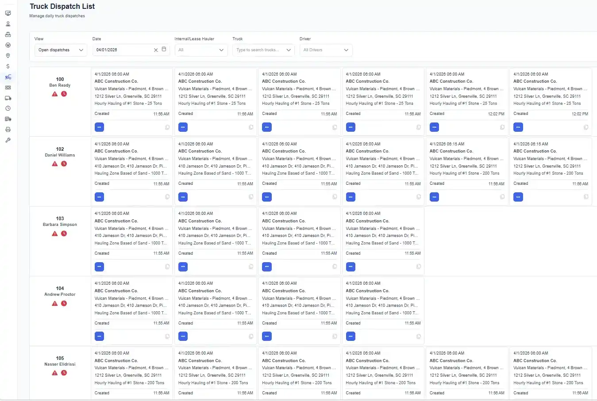Open the ticket icon in sidebar
Image resolution: width=597 pixels, height=401 pixels.
tap(8, 88)
